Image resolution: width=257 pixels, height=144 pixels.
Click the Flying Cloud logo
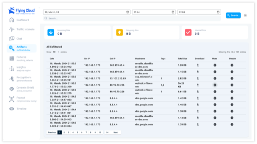tap(21, 11)
